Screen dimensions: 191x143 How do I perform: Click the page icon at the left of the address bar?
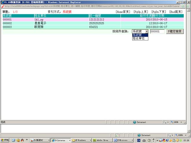(3, 6)
